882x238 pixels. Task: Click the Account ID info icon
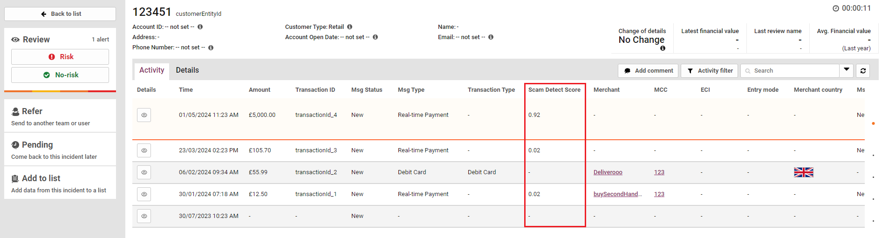pos(200,27)
